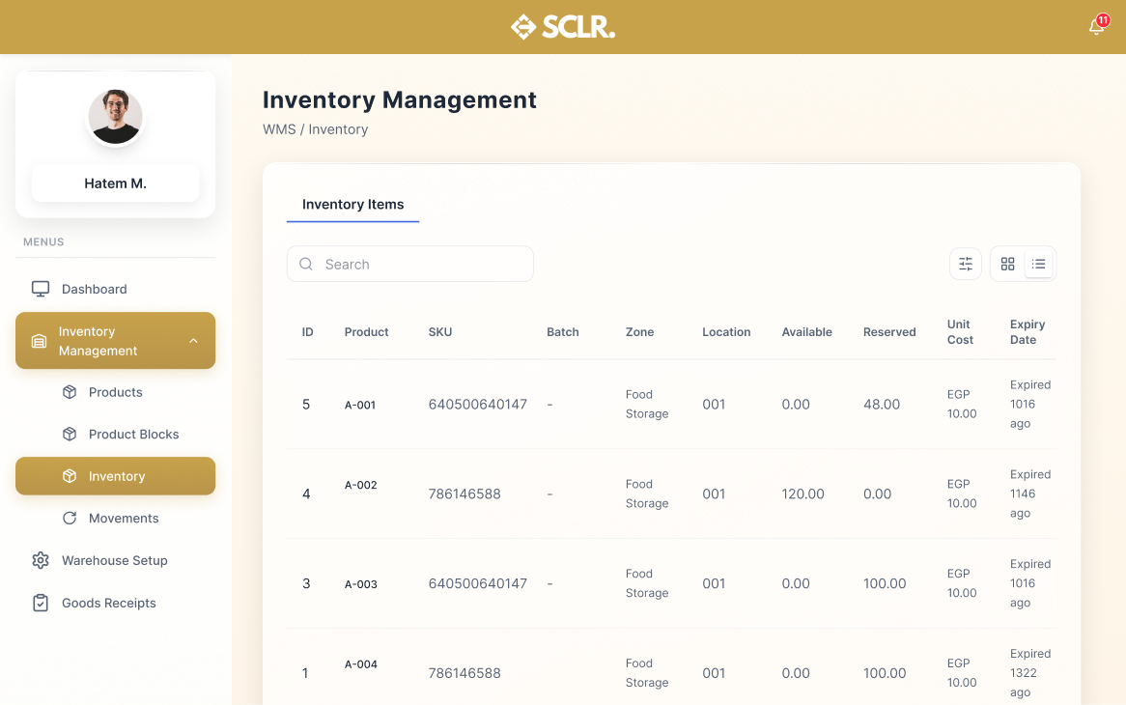Viewport: 1126px width, 705px height.
Task: Click the Product Blocks cube icon
Action: [x=70, y=435]
